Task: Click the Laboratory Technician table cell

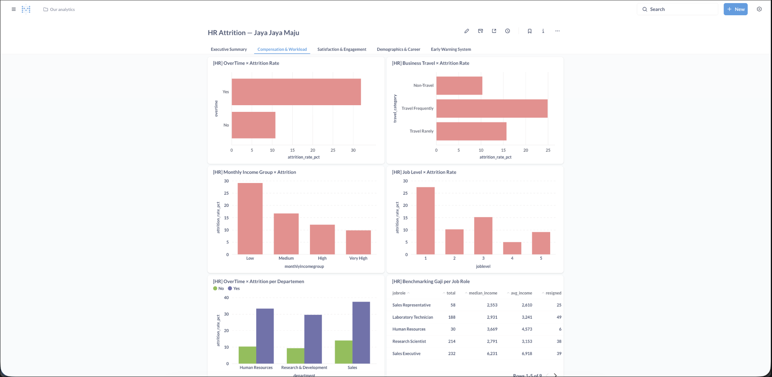Action: tap(413, 317)
